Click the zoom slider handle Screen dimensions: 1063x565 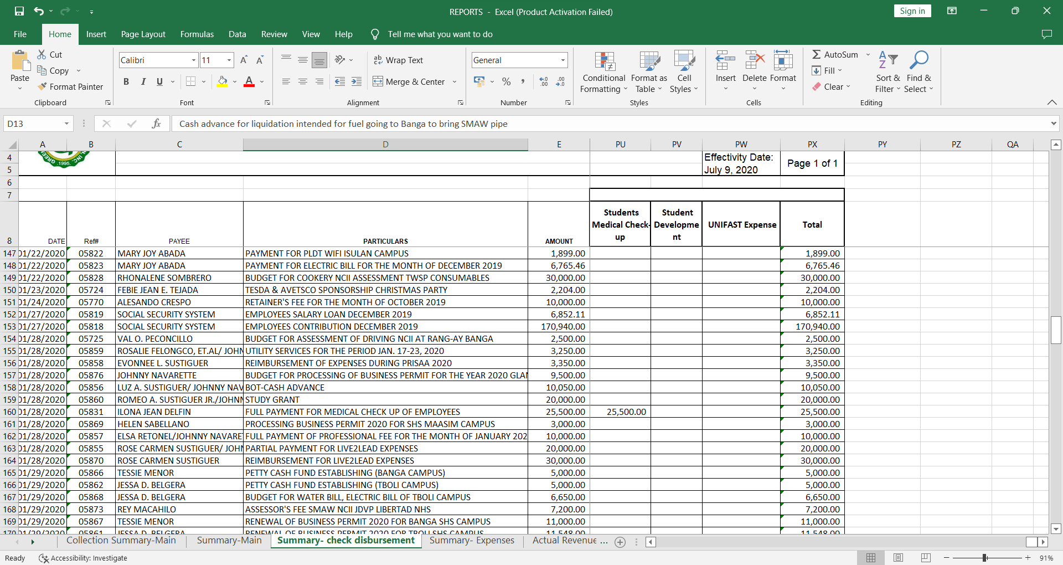984,558
